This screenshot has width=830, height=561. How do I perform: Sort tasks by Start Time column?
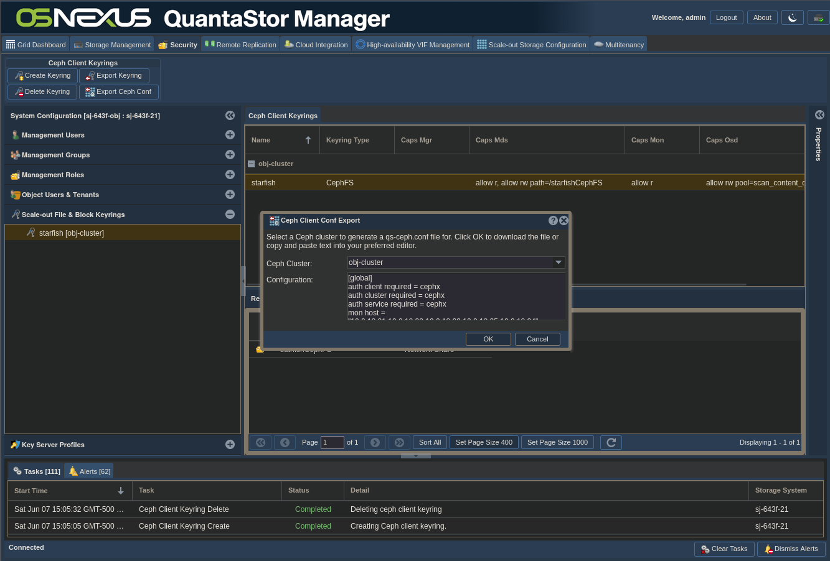[68, 491]
